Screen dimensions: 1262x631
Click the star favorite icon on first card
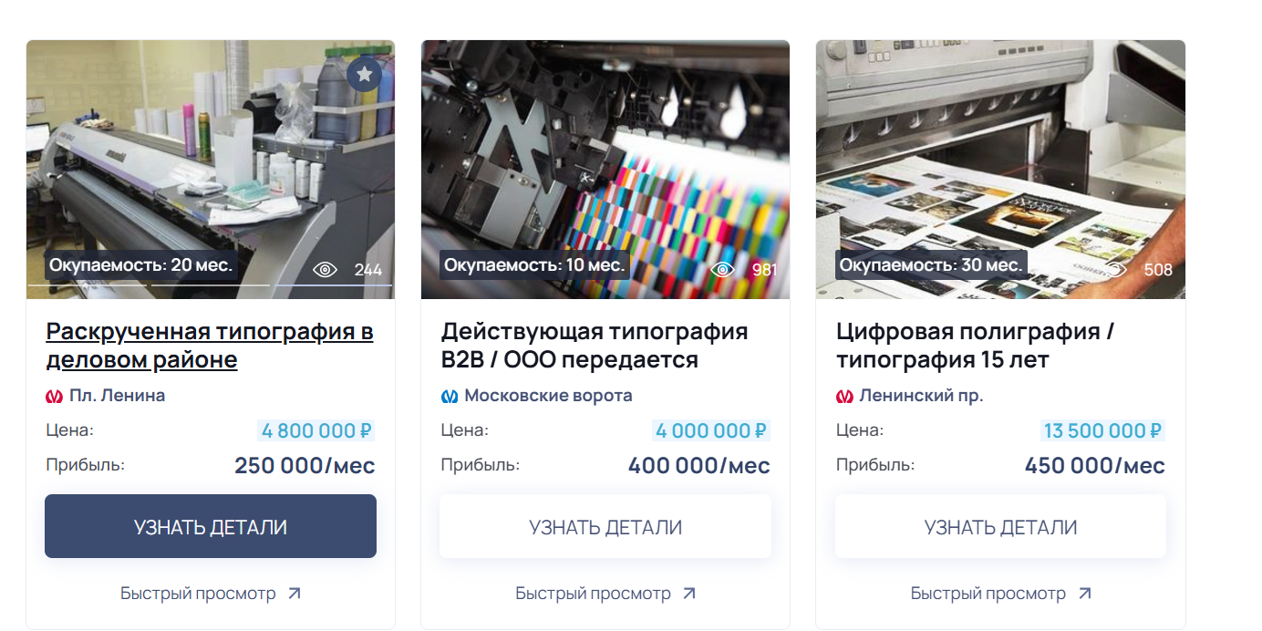click(x=365, y=74)
